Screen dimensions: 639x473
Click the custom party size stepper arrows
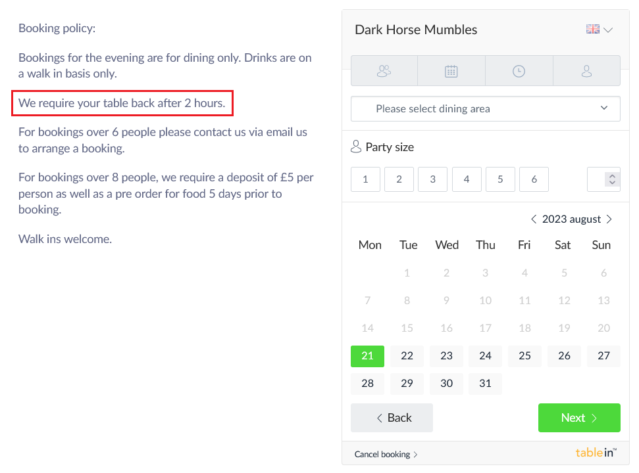[x=612, y=179]
